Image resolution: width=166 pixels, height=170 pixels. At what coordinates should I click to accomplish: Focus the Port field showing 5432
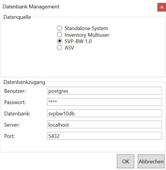[x=104, y=136]
